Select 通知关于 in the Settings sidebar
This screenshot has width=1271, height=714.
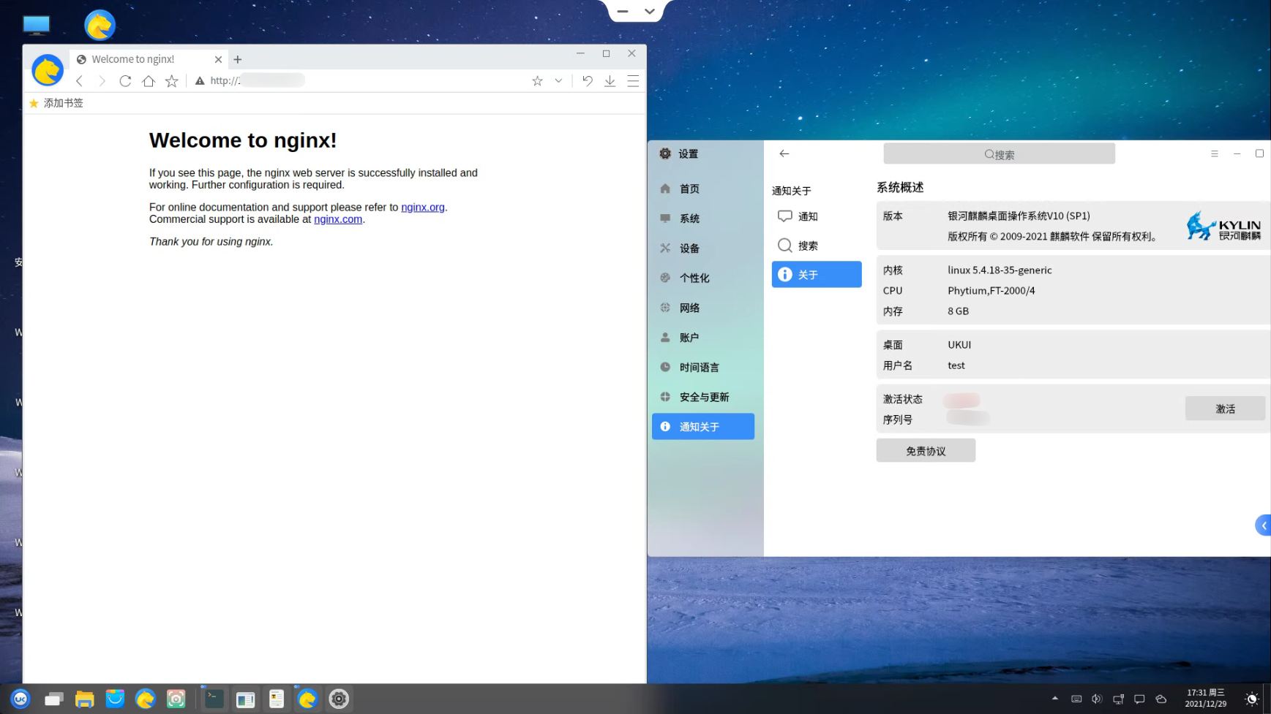click(703, 427)
